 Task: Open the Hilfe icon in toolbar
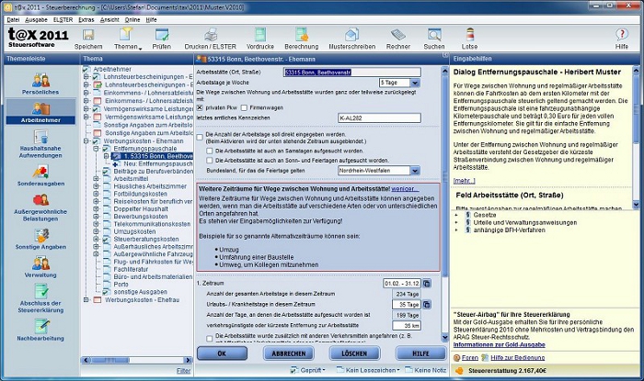(621, 35)
